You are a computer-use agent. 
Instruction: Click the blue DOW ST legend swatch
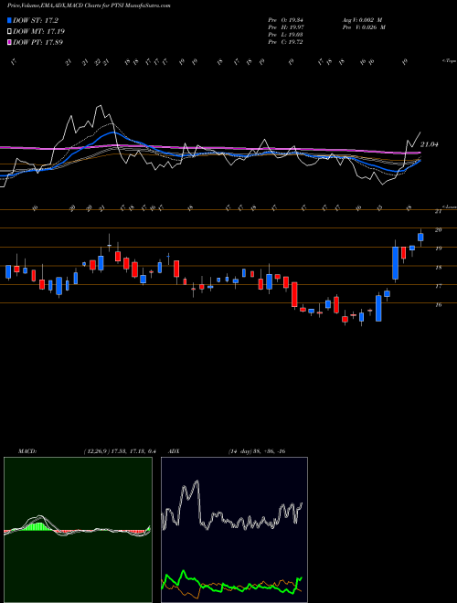pyautogui.click(x=9, y=20)
